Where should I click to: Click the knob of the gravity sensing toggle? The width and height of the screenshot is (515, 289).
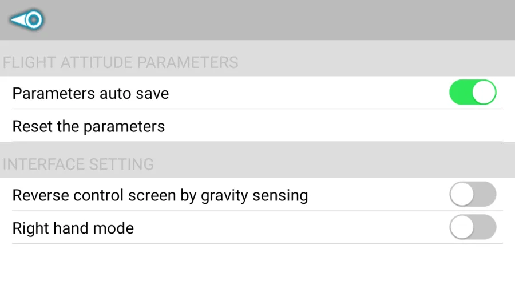point(462,194)
